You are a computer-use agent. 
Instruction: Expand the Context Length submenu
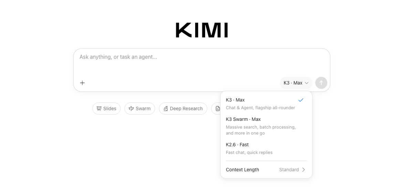pyautogui.click(x=266, y=170)
